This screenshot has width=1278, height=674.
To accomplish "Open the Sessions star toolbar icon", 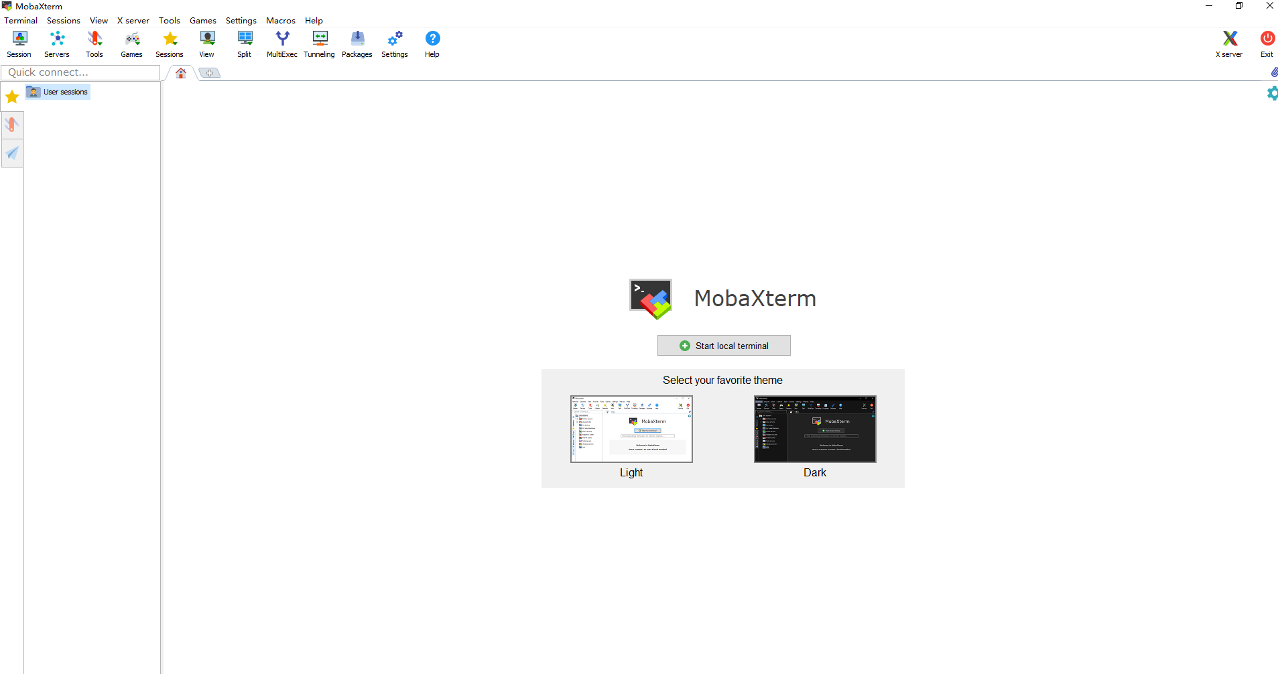I will click(170, 44).
